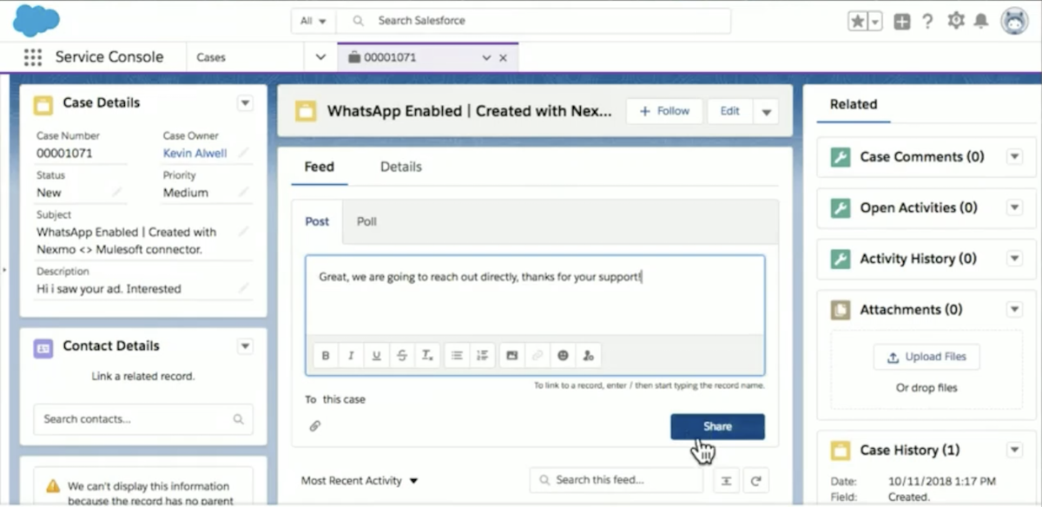Insert a bulleted list
1042x507 pixels.
(x=457, y=355)
